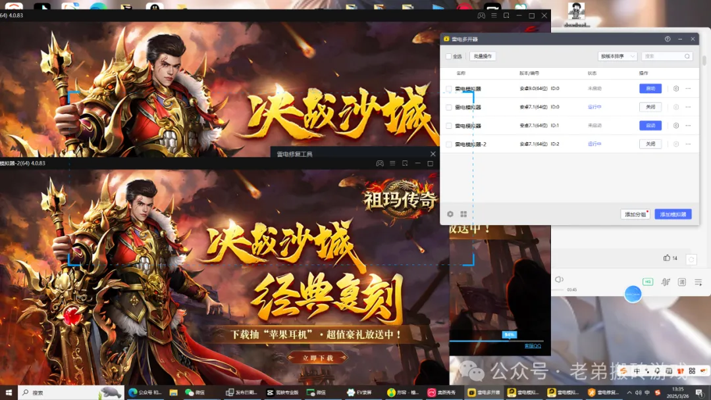
Task: Click 启动 button for 安卓9.0 ID:0 emulator
Action: point(650,88)
